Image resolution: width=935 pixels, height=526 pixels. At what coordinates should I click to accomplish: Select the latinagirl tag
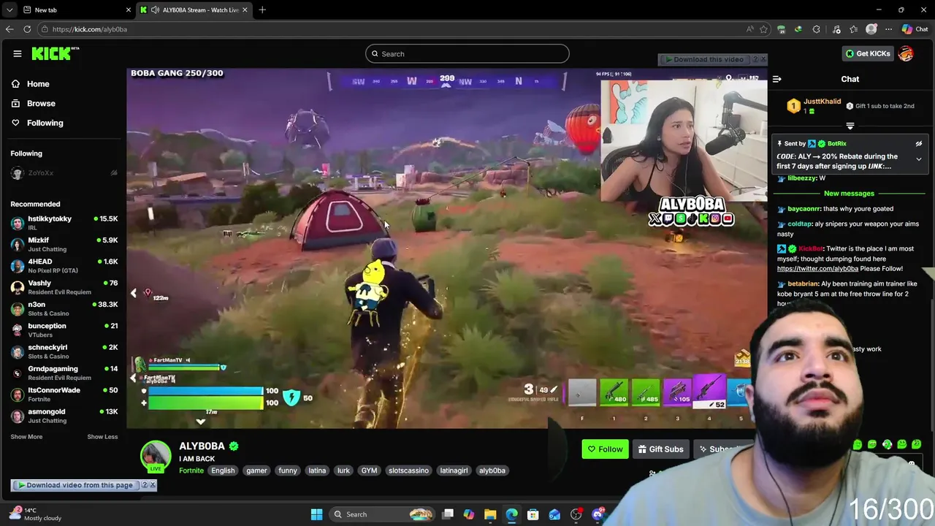(x=454, y=470)
